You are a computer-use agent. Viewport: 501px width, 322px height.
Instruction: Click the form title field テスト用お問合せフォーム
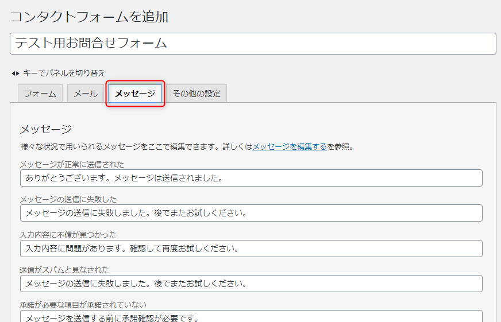pyautogui.click(x=253, y=44)
